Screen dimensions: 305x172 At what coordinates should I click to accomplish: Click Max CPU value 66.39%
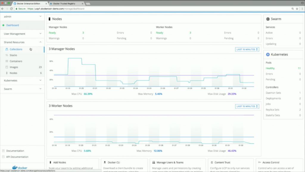pyautogui.click(x=88, y=94)
